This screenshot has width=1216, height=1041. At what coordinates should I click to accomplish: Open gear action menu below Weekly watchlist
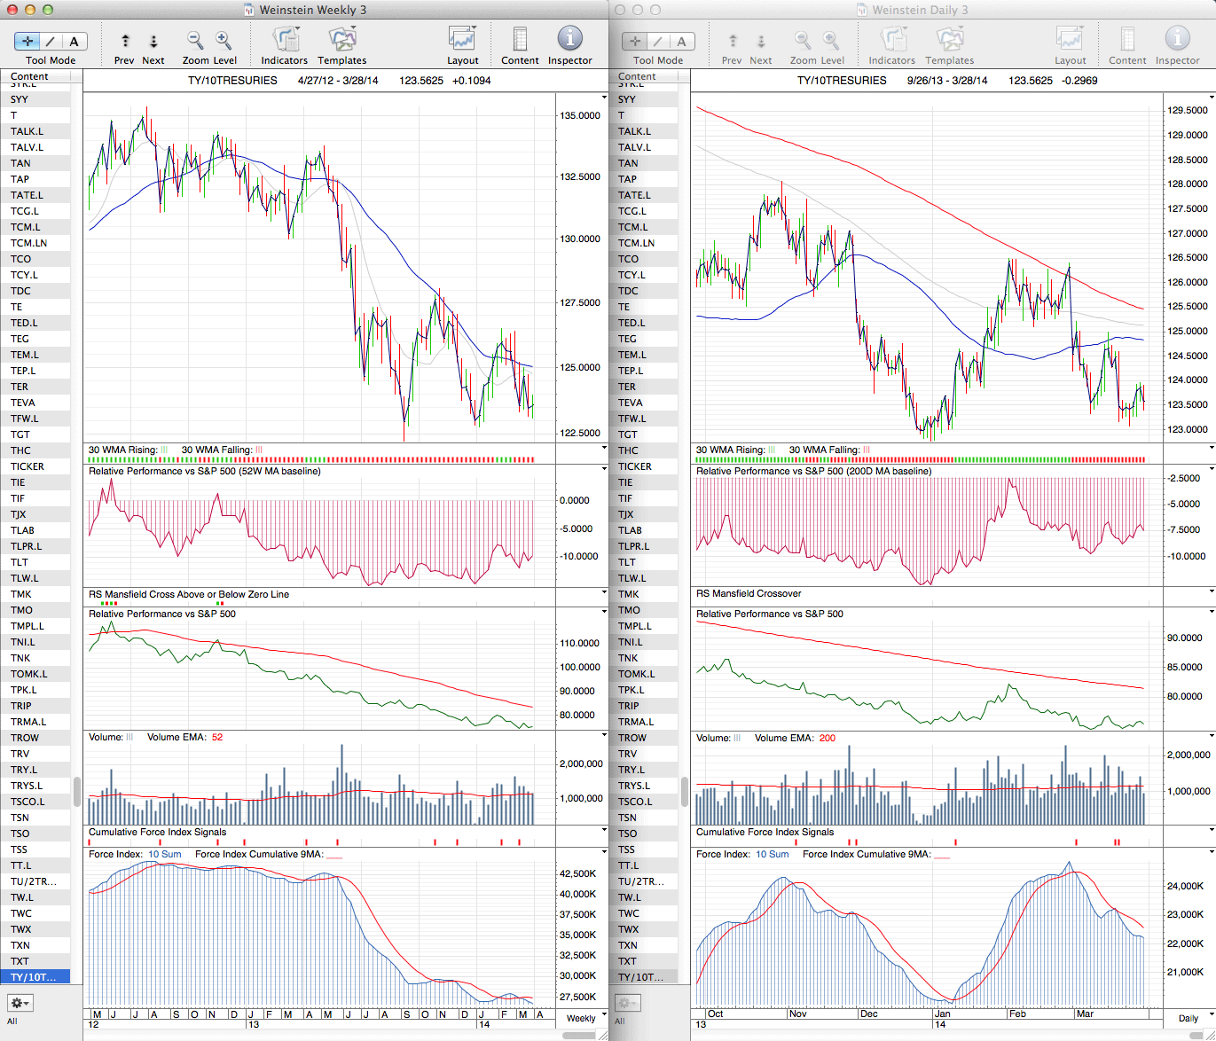click(20, 1003)
